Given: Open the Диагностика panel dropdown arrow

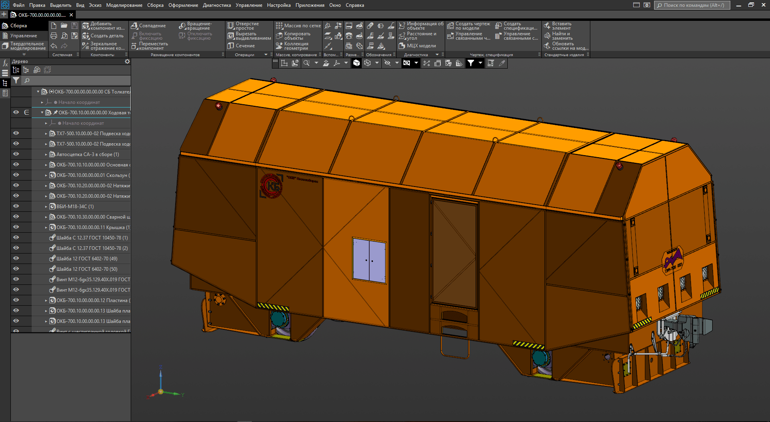Looking at the screenshot, I should [437, 55].
